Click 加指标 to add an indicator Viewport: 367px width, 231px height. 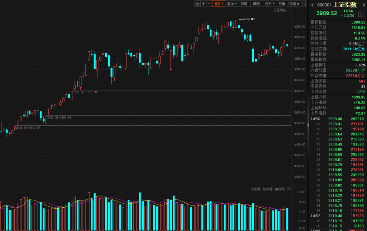click(268, 189)
